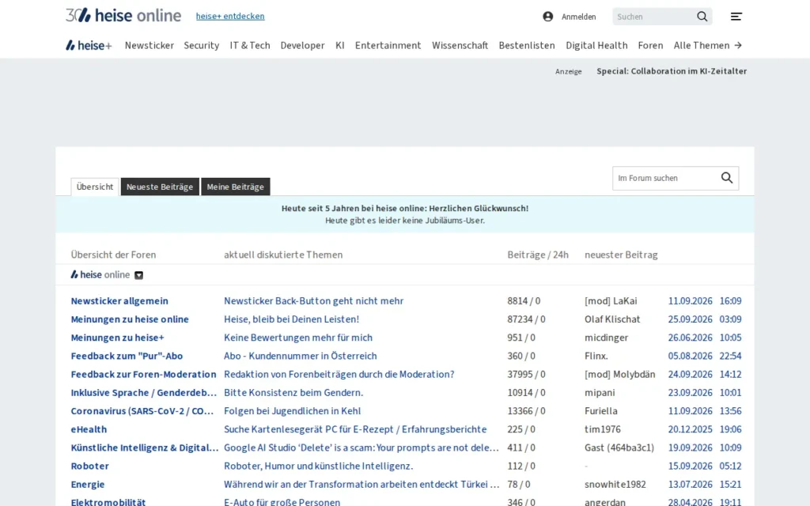Viewport: 810px width, 506px height.
Task: Open Newsticker in the navigation bar
Action: [x=150, y=45]
